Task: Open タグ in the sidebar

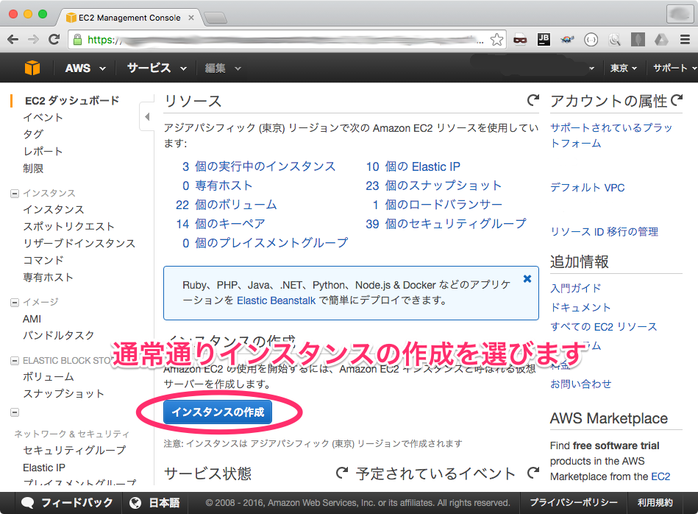Action: (33, 134)
